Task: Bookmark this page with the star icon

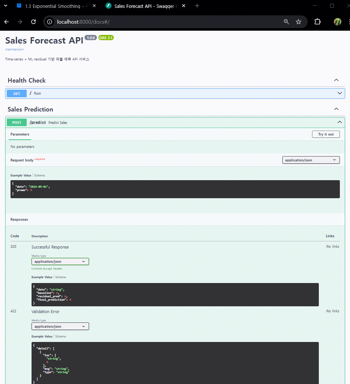Action: (298, 22)
